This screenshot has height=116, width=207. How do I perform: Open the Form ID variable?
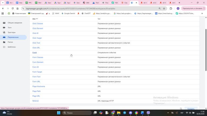[36, 67]
